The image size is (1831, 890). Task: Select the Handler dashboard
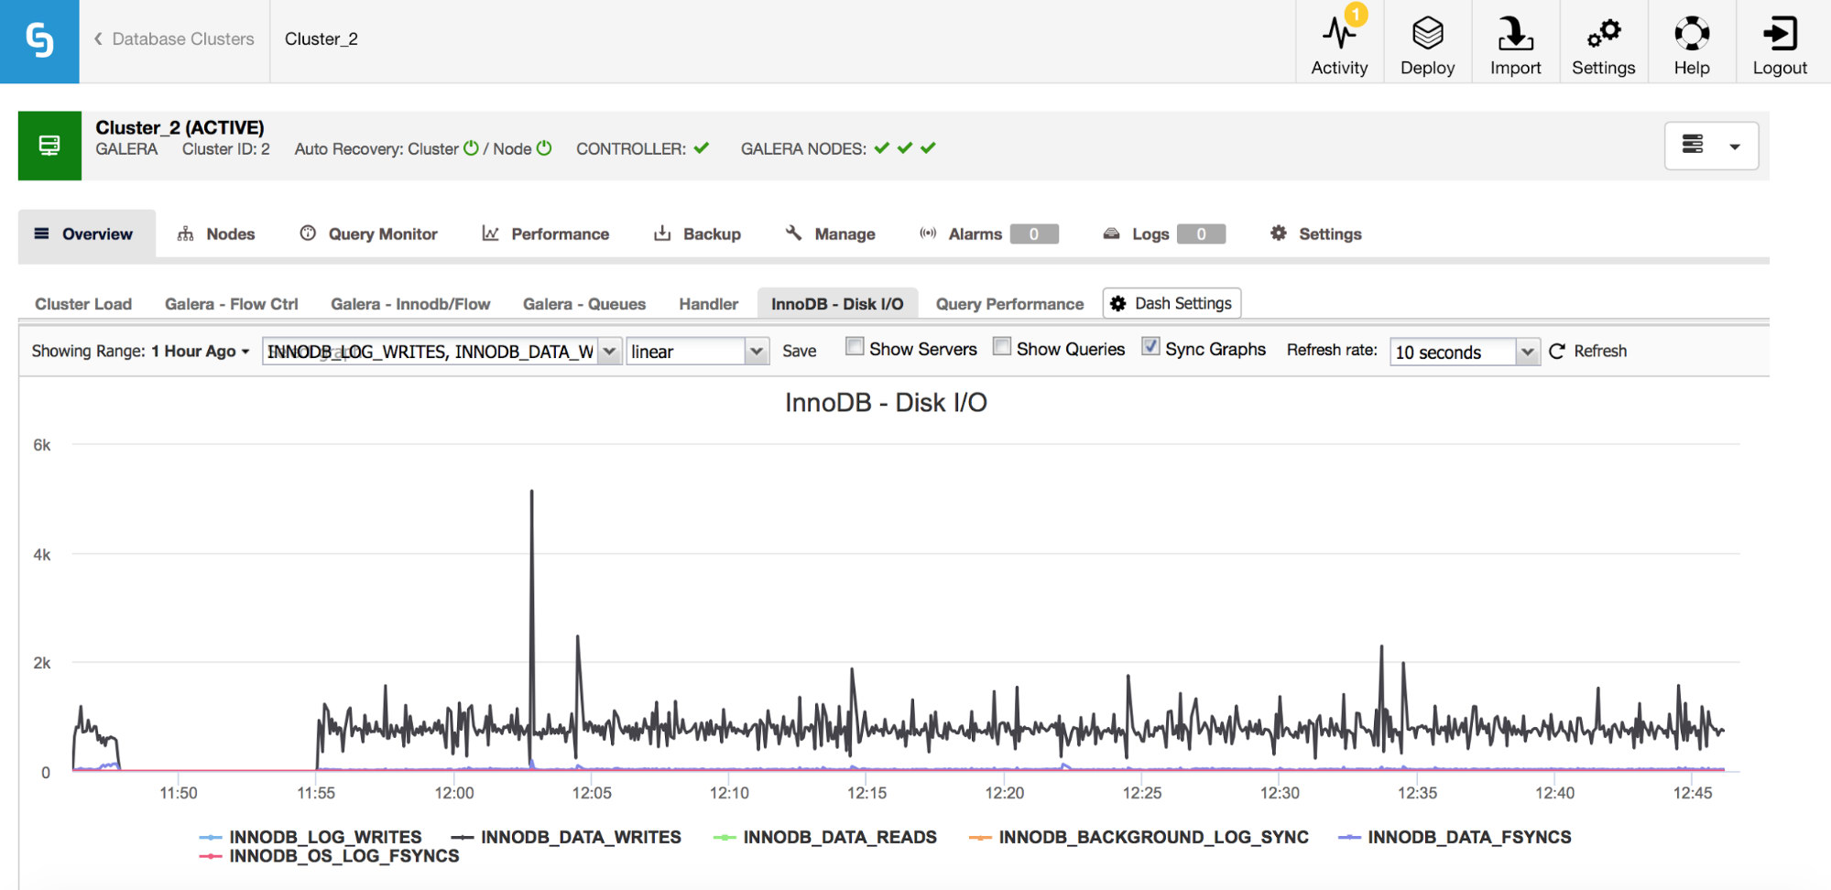click(709, 304)
